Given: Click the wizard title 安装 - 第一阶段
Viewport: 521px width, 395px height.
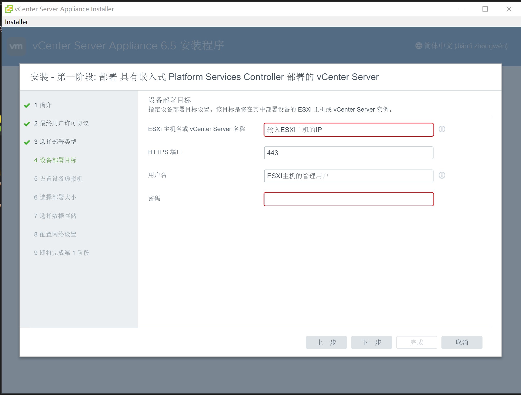Looking at the screenshot, I should pyautogui.click(x=204, y=77).
